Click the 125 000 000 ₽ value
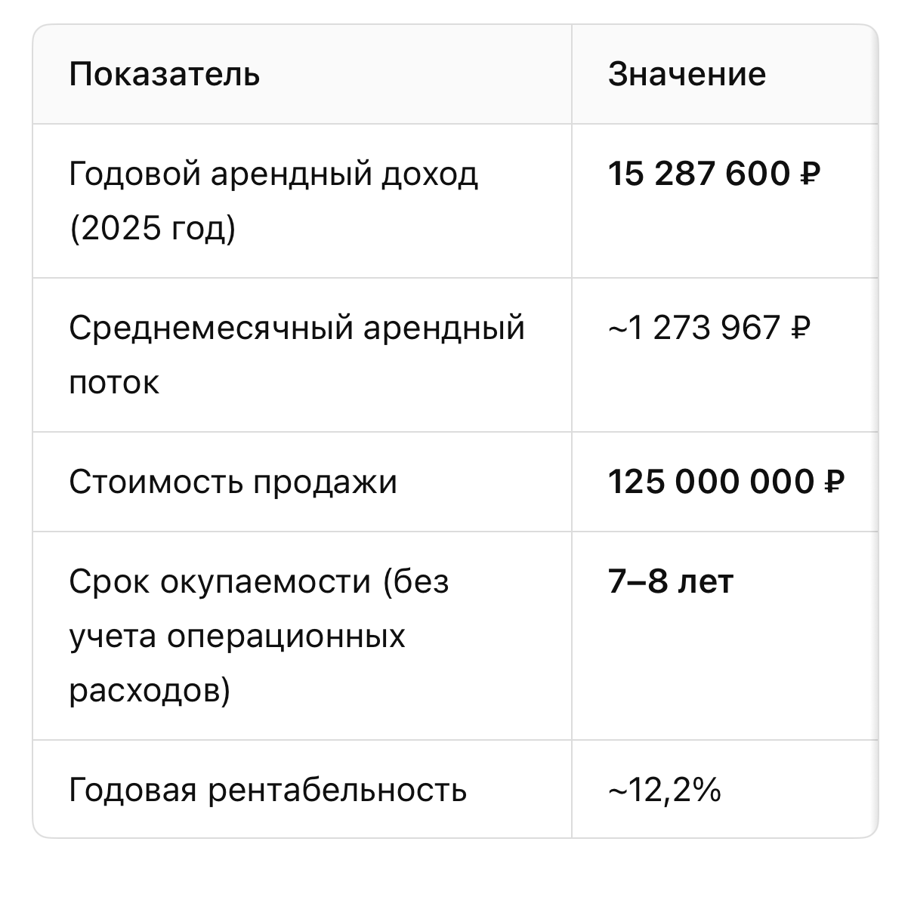The image size is (911, 897). point(726,482)
